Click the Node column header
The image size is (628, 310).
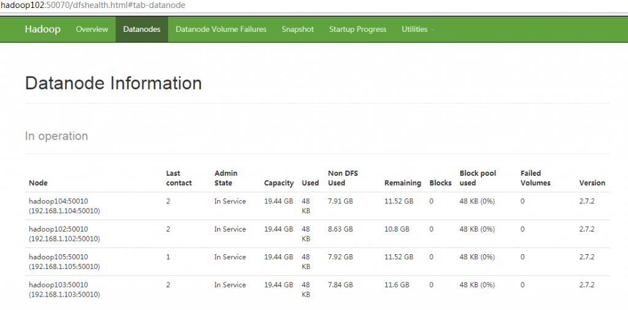click(x=38, y=183)
